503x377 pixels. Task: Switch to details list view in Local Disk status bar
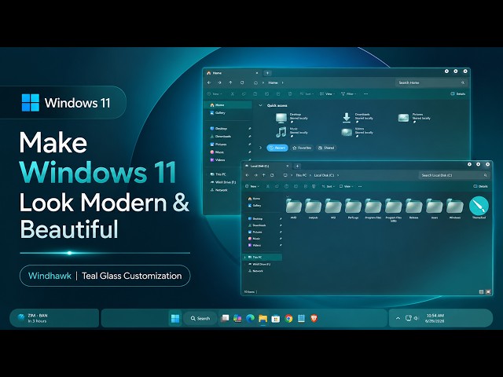tap(481, 291)
